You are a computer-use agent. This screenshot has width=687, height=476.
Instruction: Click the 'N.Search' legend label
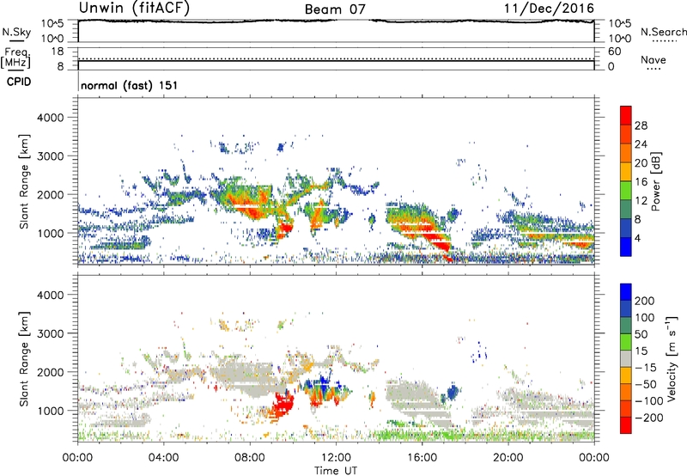tap(663, 32)
